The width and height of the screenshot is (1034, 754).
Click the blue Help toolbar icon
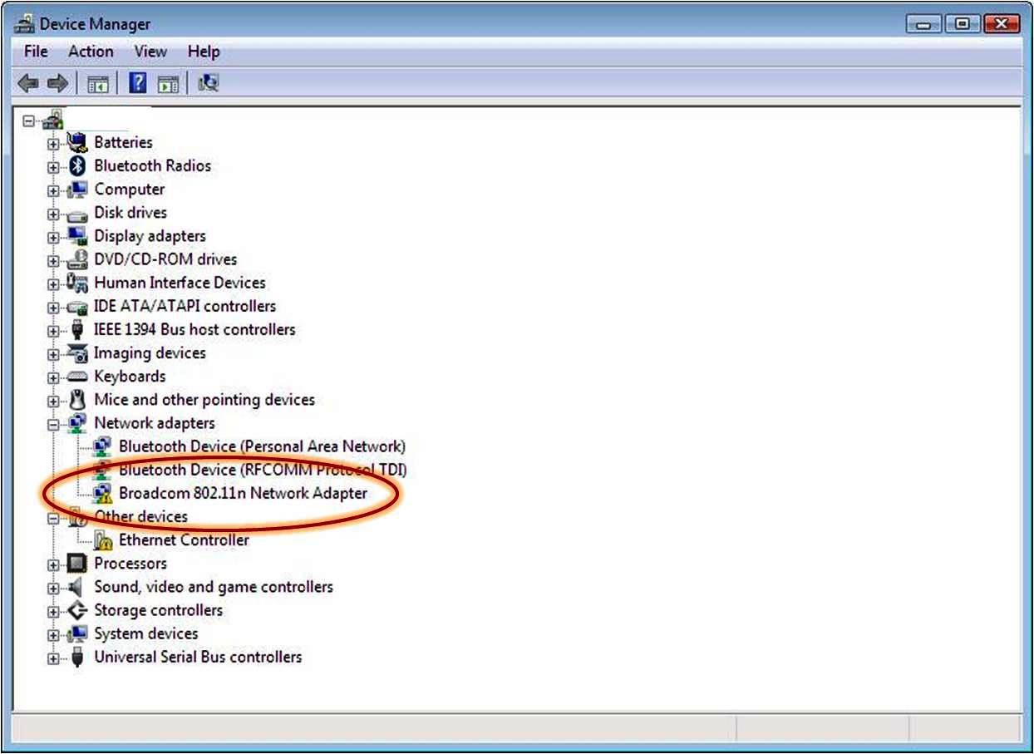click(138, 83)
